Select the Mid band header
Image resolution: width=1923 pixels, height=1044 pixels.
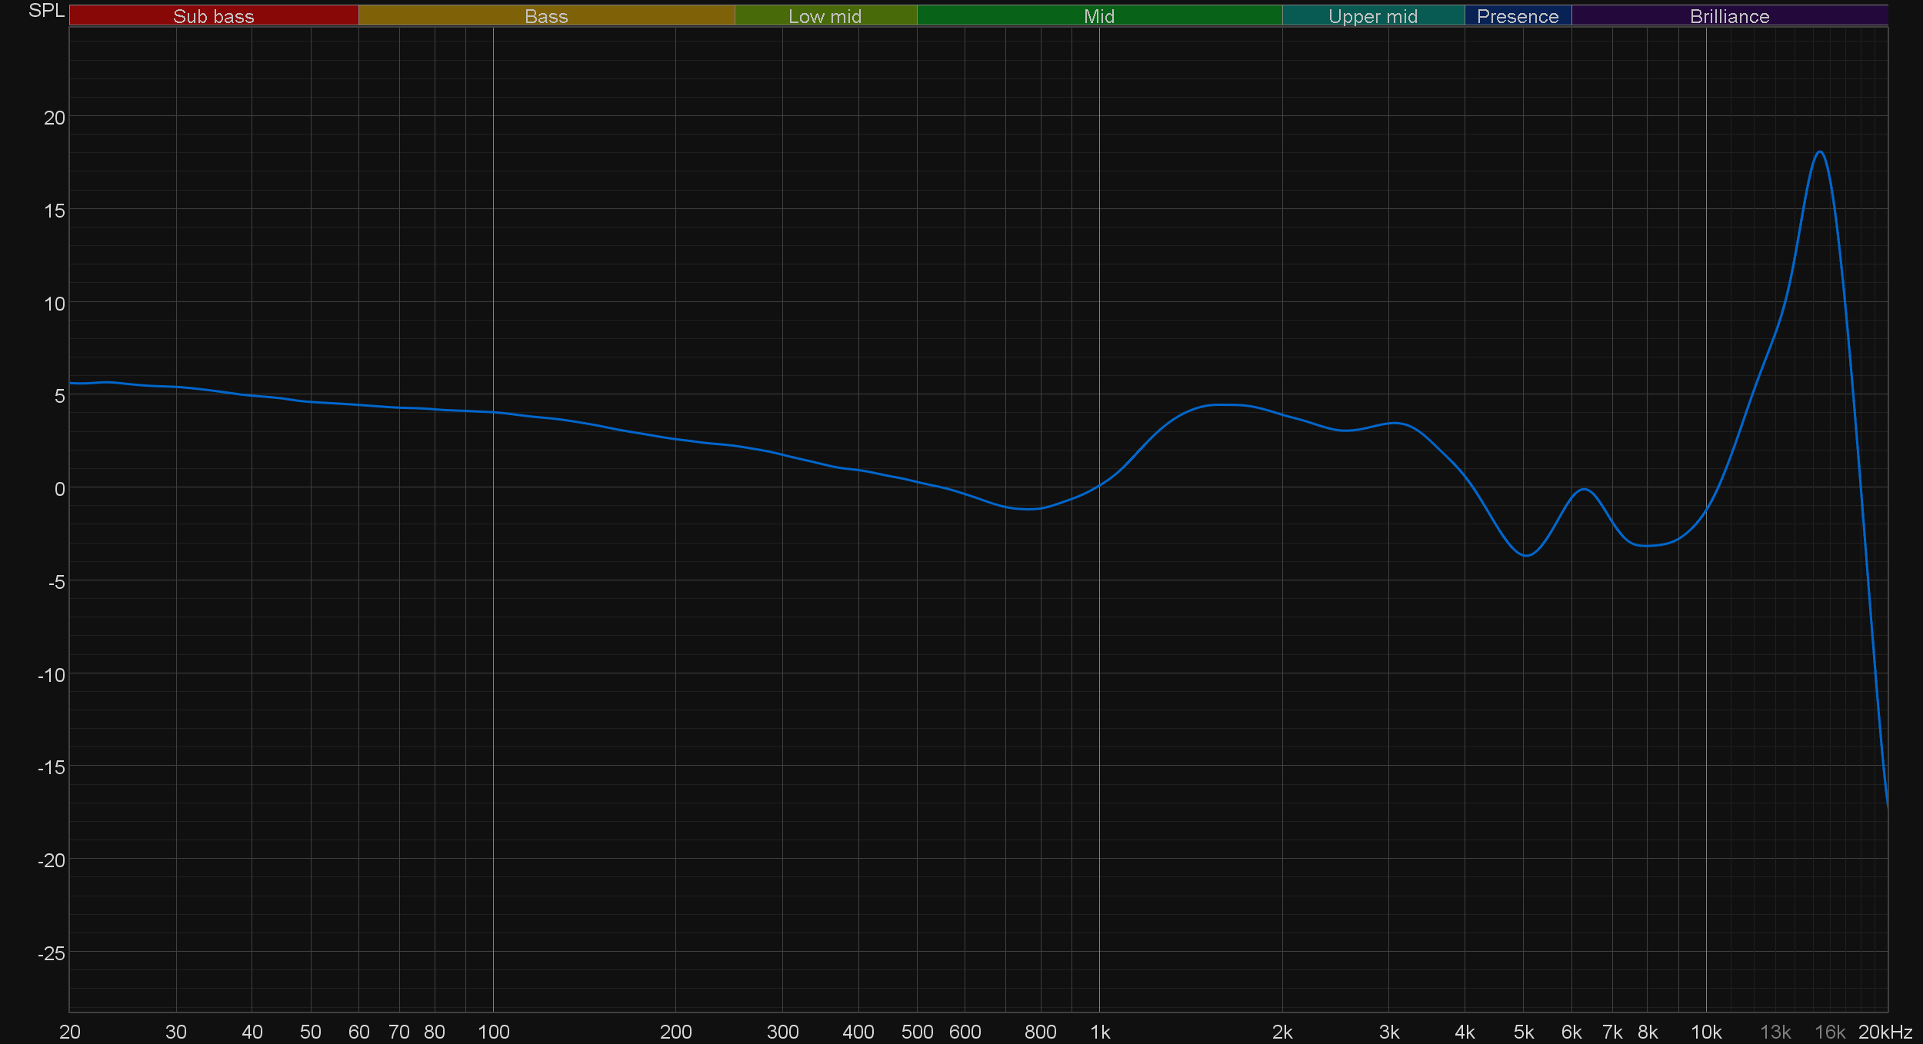coord(1098,16)
